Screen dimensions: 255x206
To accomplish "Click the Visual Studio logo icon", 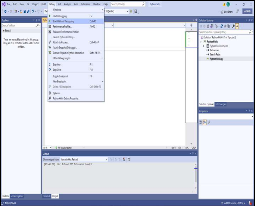I will (4, 4).
